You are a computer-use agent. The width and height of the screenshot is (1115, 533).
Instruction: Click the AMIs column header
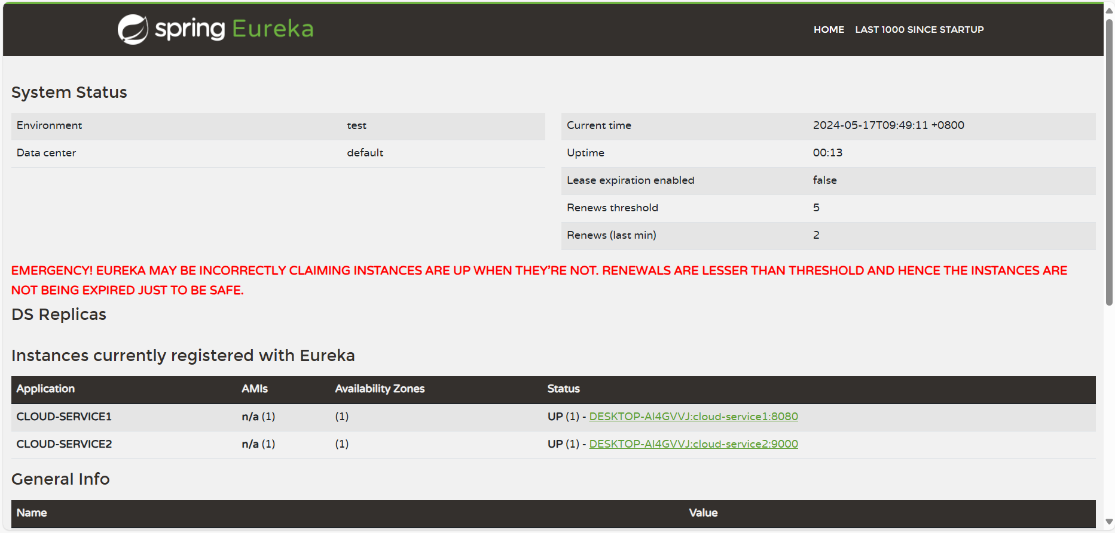pos(255,389)
